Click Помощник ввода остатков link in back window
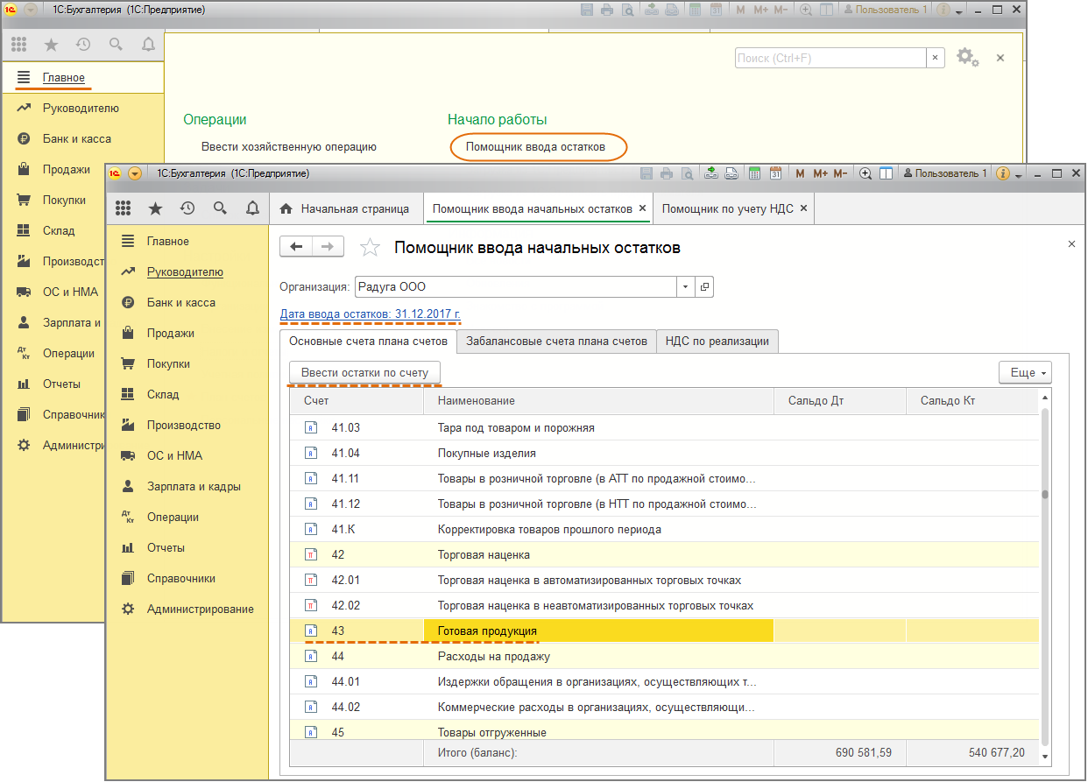1088x782 pixels. 535,146
